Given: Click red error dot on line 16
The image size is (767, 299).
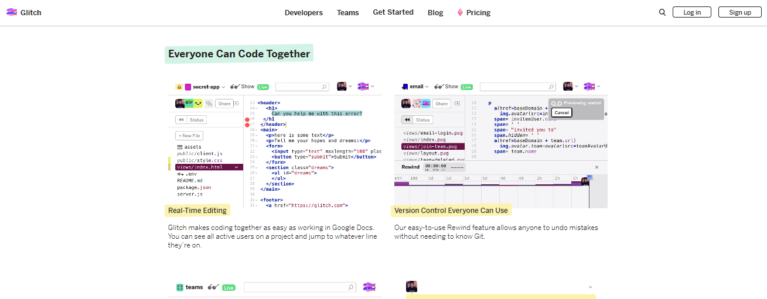Looking at the screenshot, I should (247, 119).
